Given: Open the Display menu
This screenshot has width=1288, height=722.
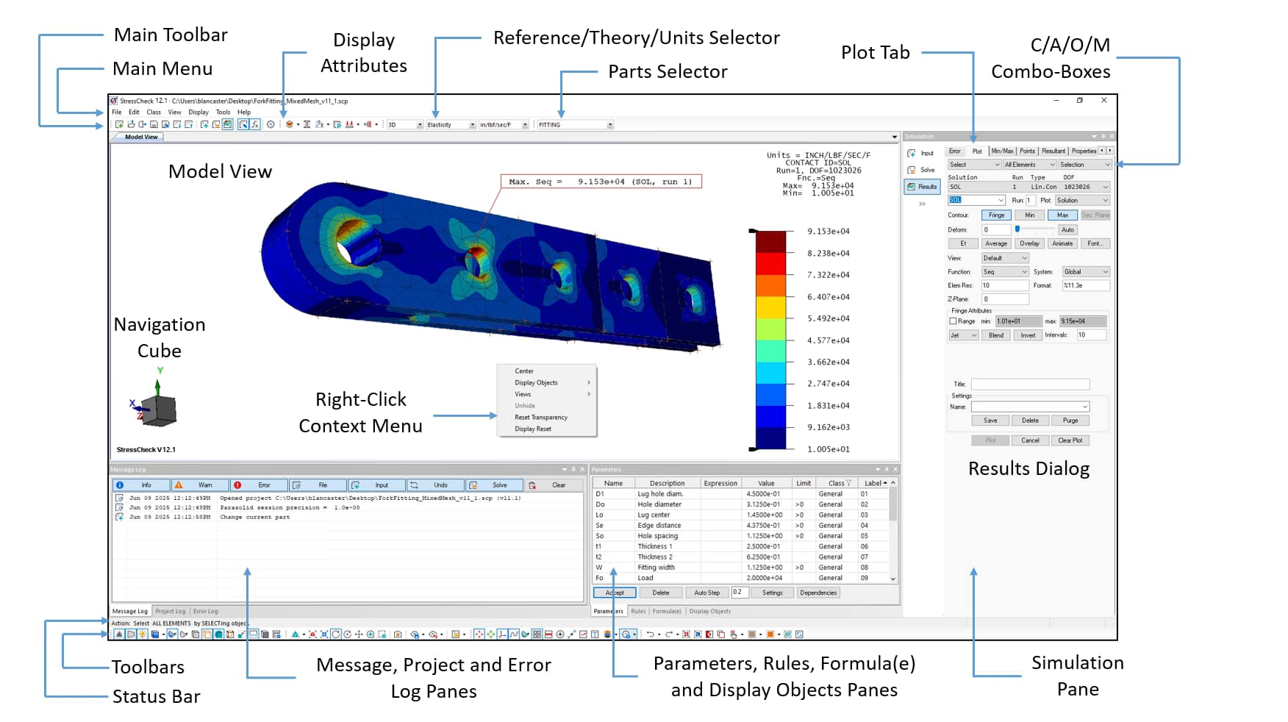Looking at the screenshot, I should [x=198, y=112].
